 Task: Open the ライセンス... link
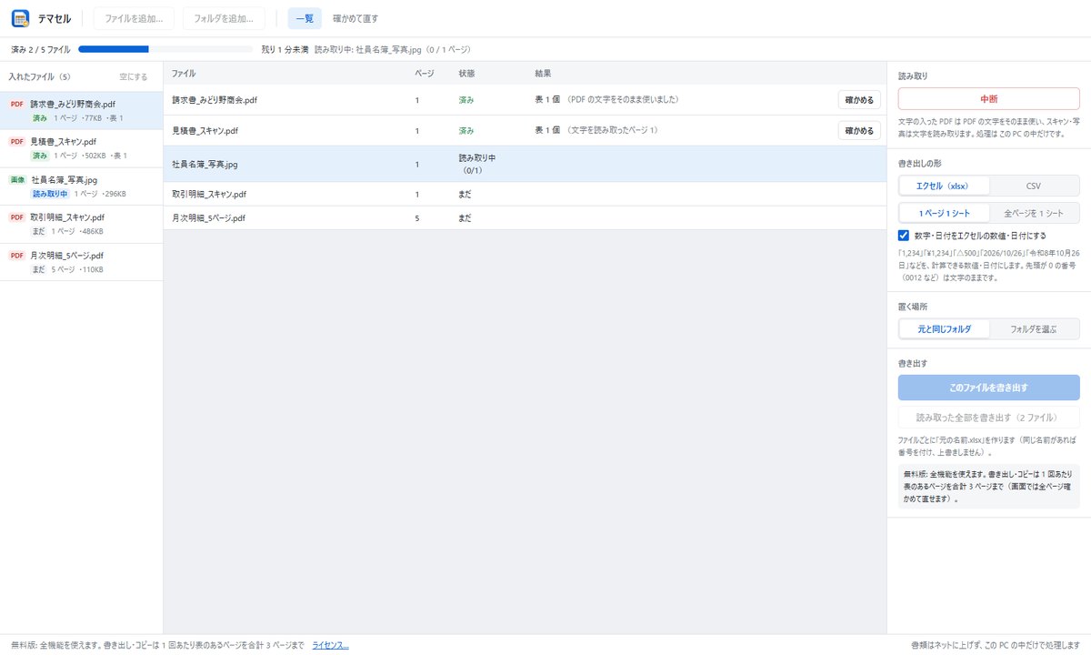point(330,645)
